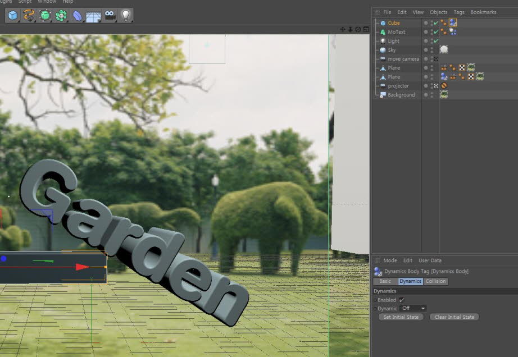Select the Protection tag on projecter
The image size is (518, 357).
coord(444,85)
